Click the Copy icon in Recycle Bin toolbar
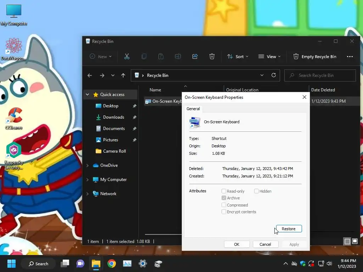This screenshot has height=272, width=363. click(144, 56)
